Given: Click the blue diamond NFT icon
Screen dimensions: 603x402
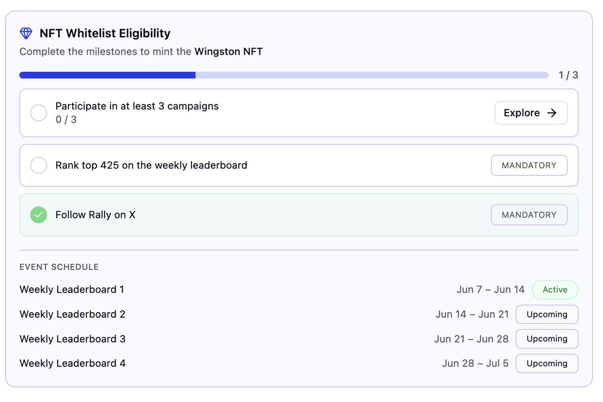Looking at the screenshot, I should point(26,34).
